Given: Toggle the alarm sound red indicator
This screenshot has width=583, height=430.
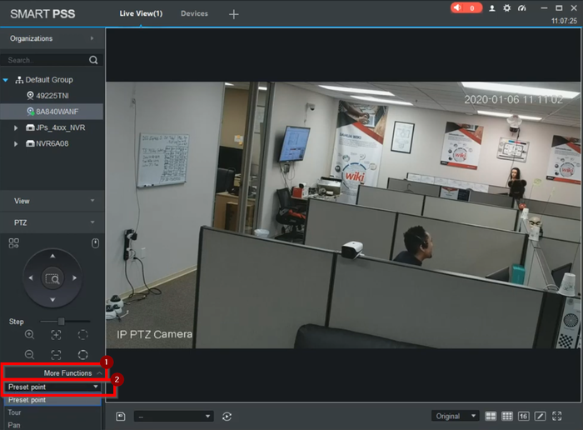Looking at the screenshot, I should pos(466,7).
